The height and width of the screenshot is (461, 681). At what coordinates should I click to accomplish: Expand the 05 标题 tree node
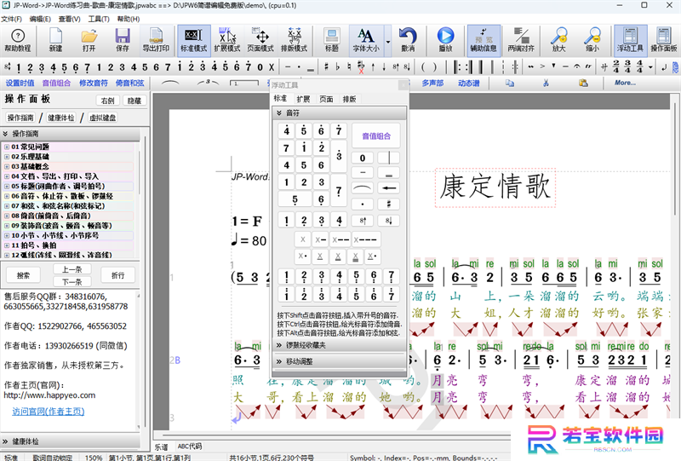coord(7,186)
